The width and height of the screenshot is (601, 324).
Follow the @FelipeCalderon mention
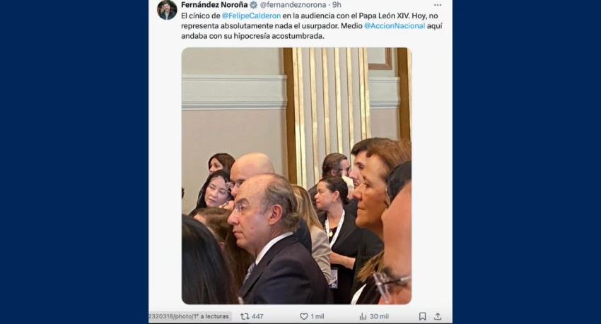point(252,16)
